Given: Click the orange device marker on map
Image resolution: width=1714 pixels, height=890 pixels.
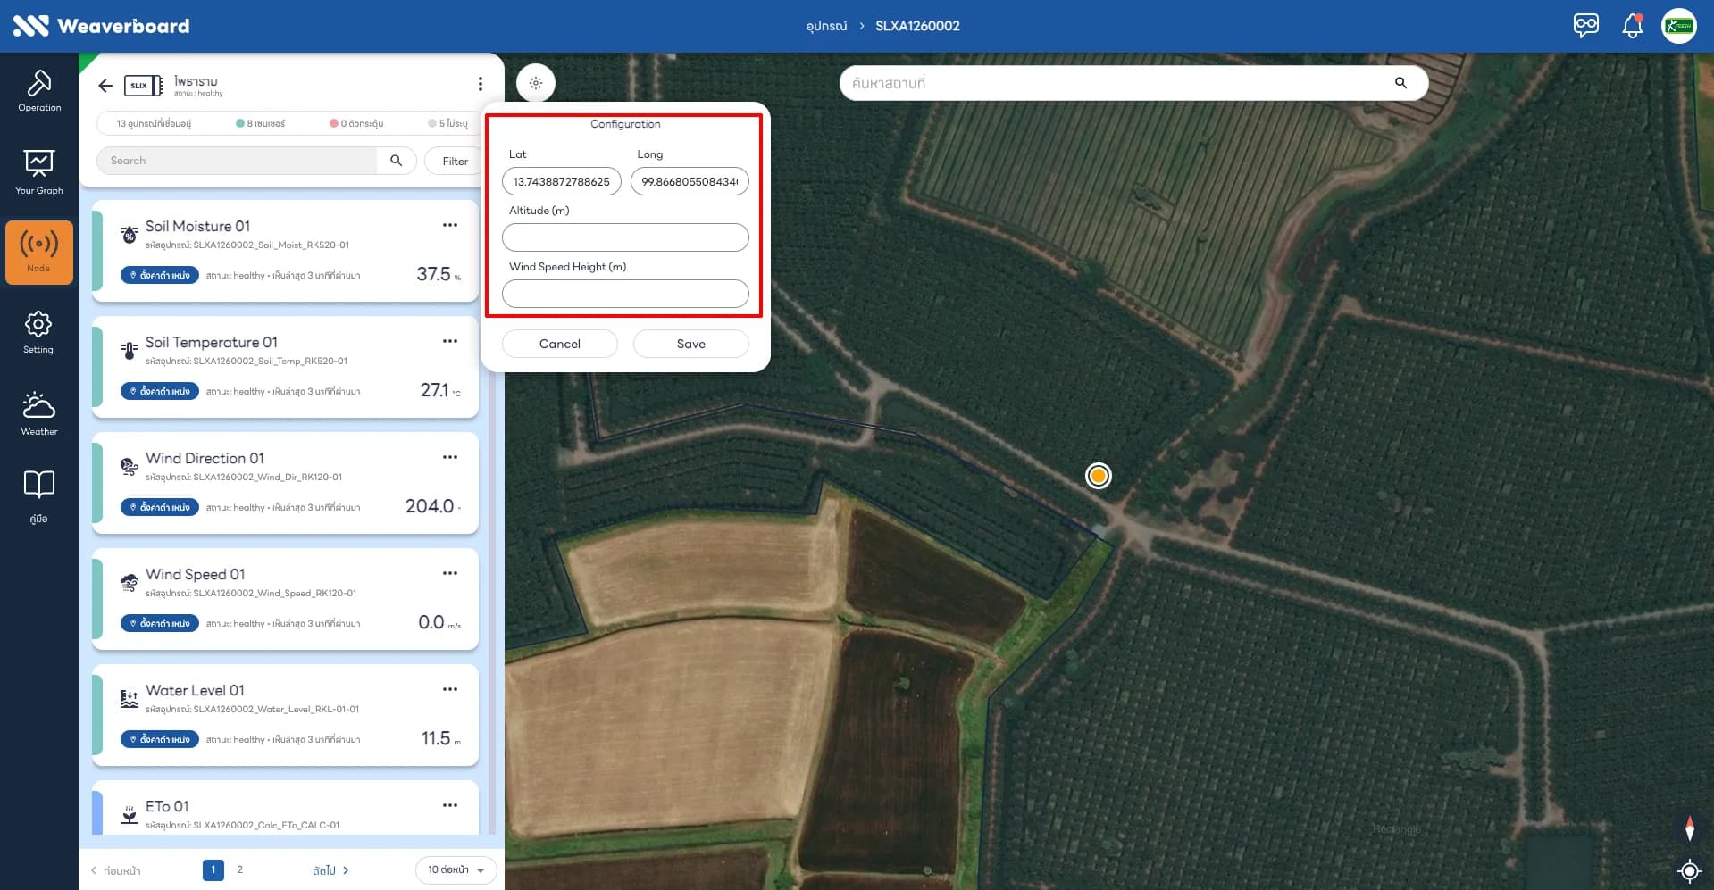Looking at the screenshot, I should [1099, 476].
